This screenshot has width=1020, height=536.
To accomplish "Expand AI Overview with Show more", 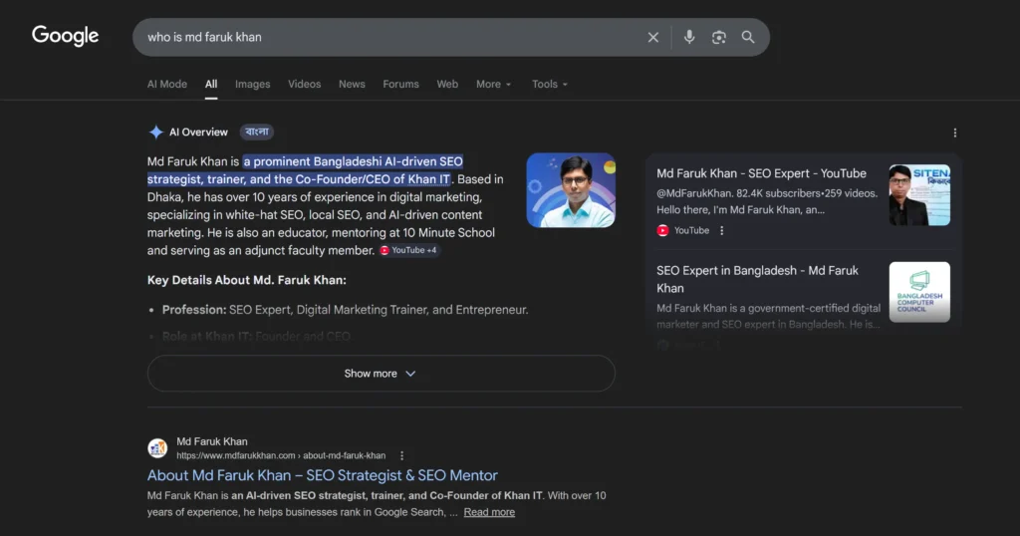I will pos(382,374).
